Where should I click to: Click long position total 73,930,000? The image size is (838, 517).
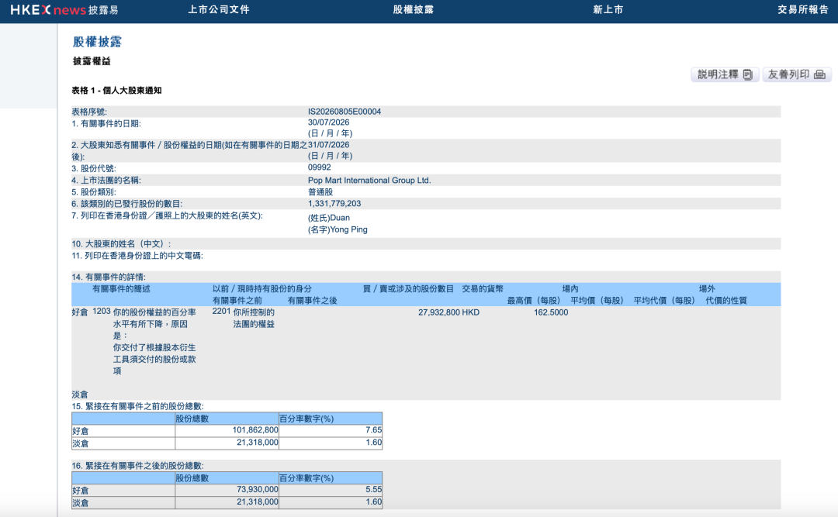coord(258,489)
